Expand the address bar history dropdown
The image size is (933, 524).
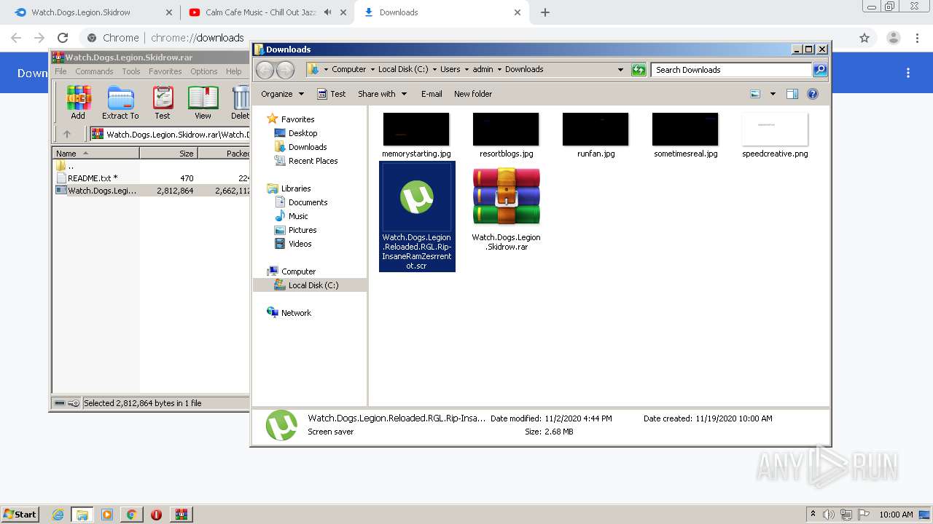click(620, 70)
